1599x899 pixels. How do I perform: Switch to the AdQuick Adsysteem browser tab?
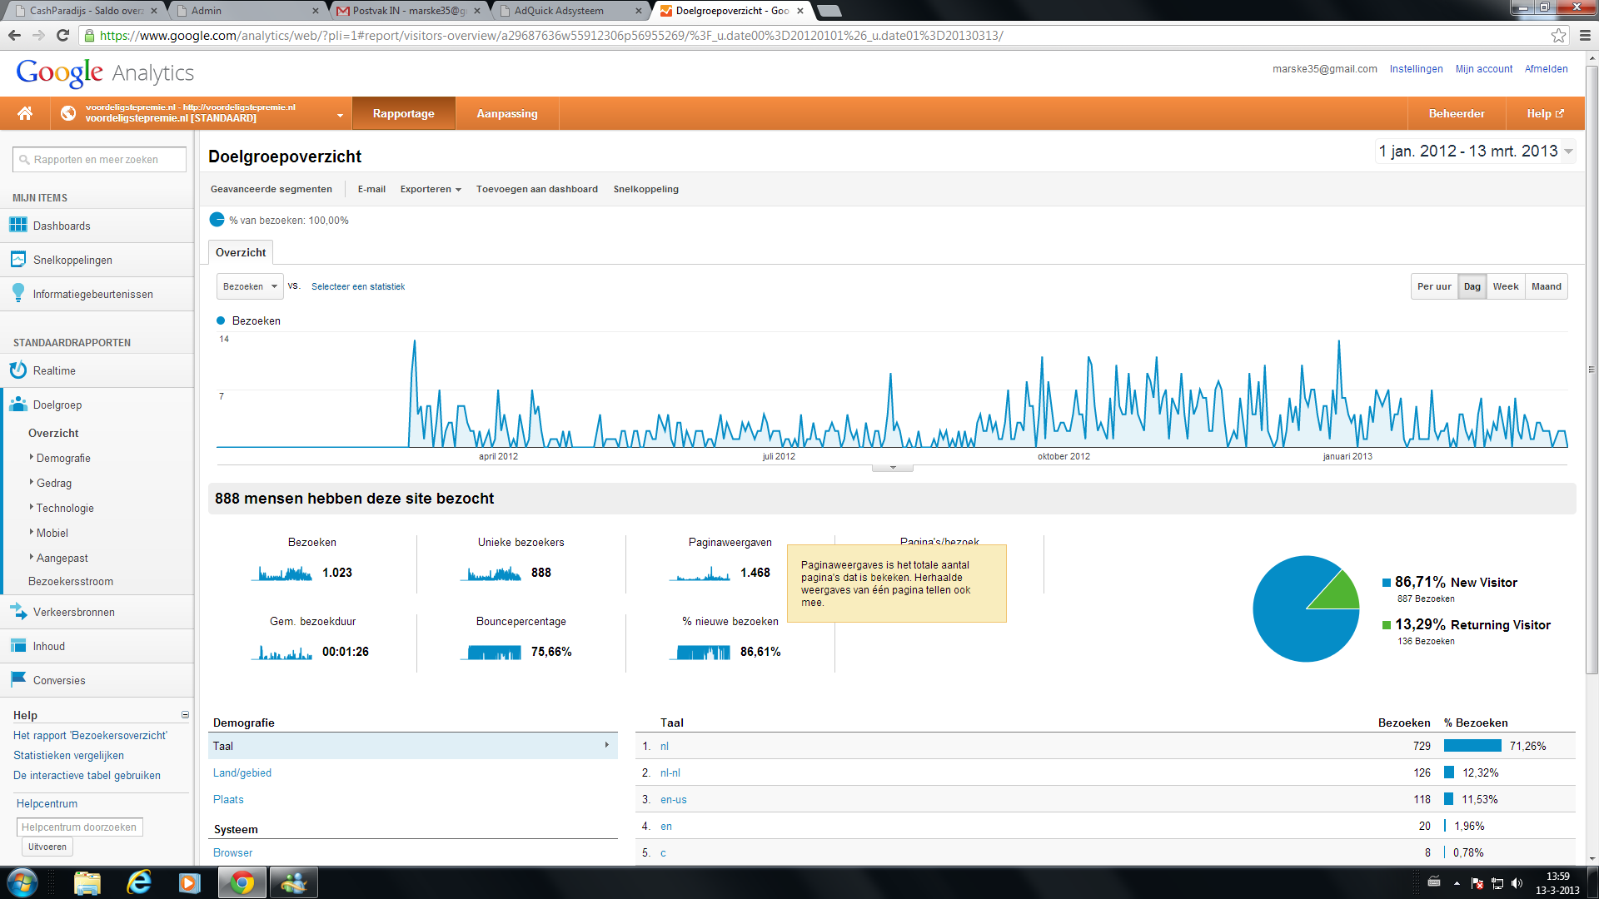coord(570,11)
